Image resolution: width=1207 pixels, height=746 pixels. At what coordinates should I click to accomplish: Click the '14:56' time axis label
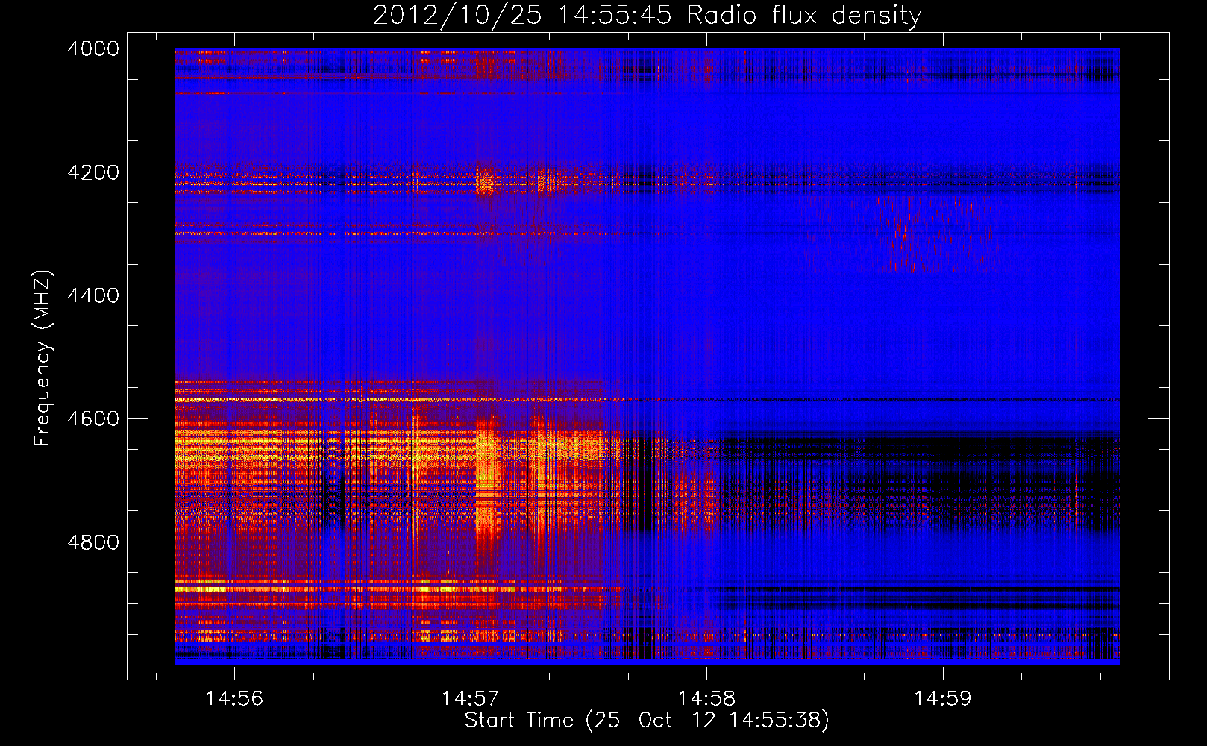(234, 699)
